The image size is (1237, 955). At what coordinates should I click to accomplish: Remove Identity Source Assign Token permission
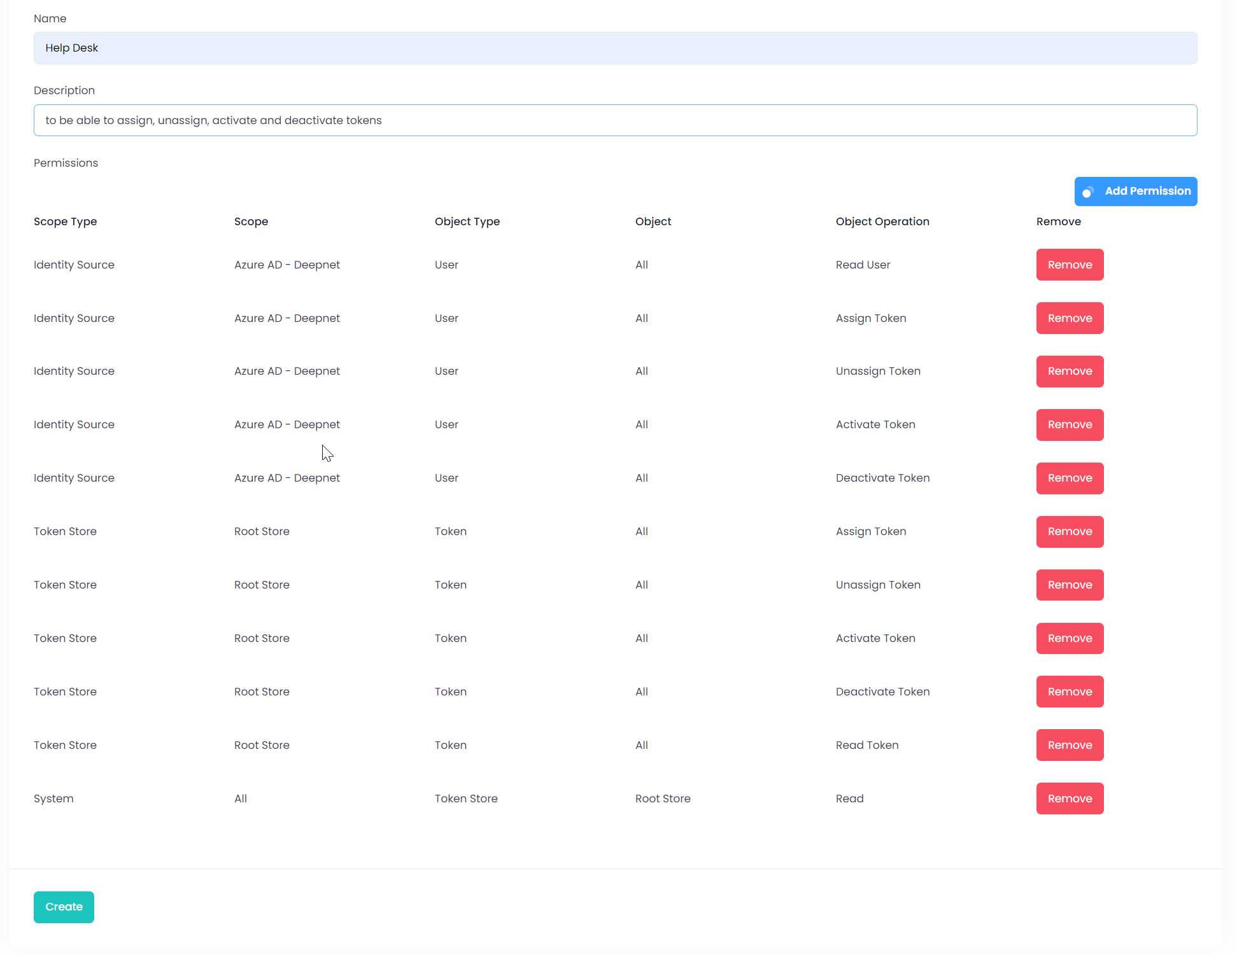click(1070, 318)
